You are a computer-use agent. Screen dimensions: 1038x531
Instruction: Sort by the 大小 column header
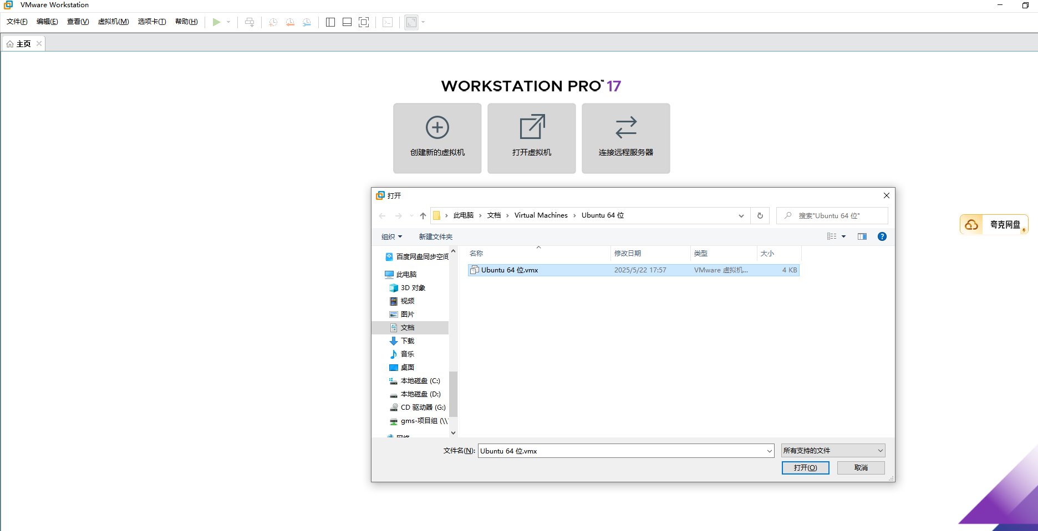[x=779, y=254]
